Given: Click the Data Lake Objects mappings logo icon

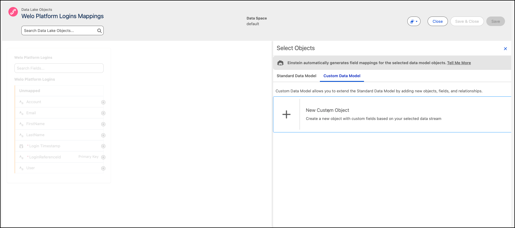Looking at the screenshot, I should click(13, 12).
